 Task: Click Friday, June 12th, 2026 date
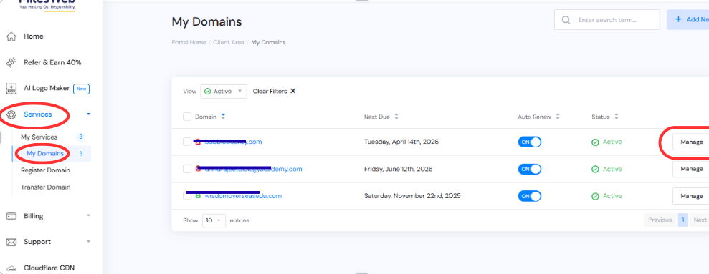click(x=398, y=169)
